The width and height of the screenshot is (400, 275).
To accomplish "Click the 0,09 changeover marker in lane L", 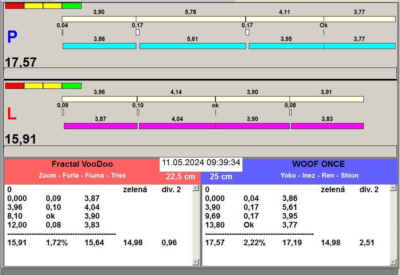I will pyautogui.click(x=63, y=112).
